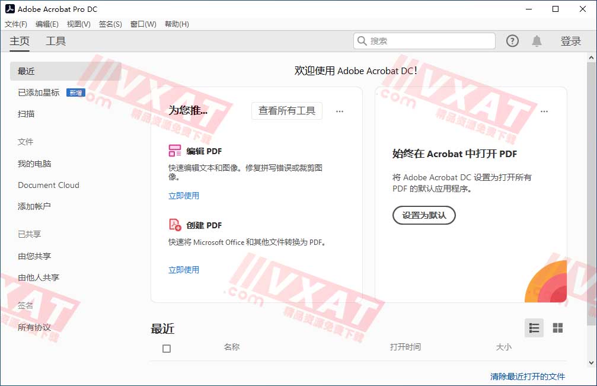
Task: Switch recent files to list view
Action: pyautogui.click(x=534, y=327)
